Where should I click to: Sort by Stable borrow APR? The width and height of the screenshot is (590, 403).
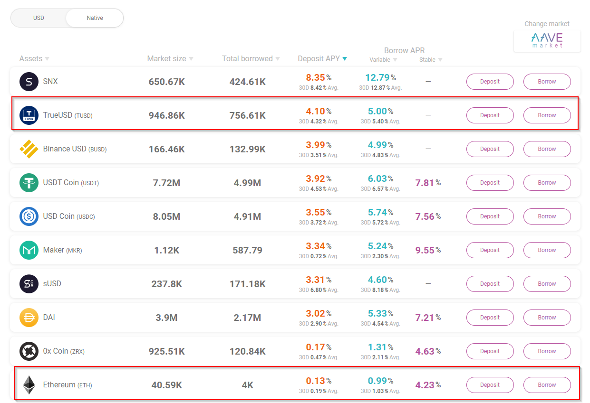click(x=431, y=60)
